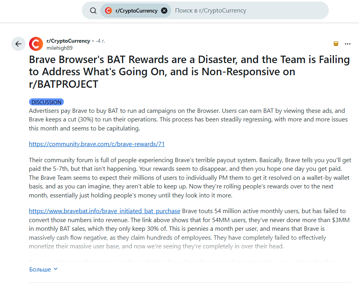Screen dimensions: 359x284
Task: Click the Reddit logo inside the search chip
Action: (x=108, y=11)
